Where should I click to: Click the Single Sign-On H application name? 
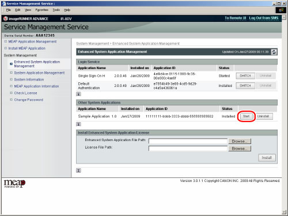(x=92, y=76)
